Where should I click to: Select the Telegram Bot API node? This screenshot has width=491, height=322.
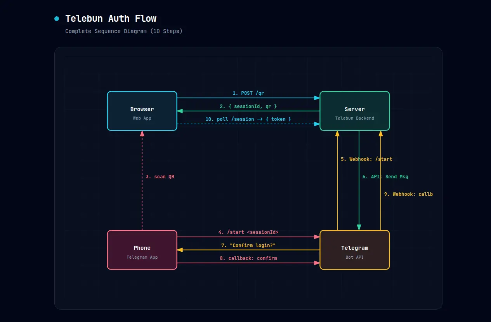(x=354, y=250)
